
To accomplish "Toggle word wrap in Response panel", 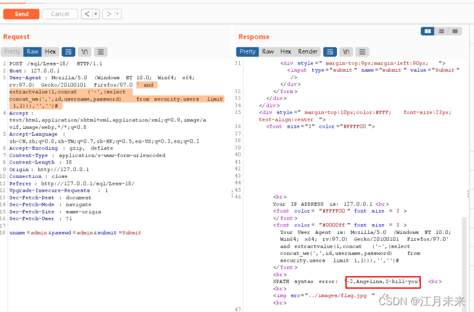I will click(x=330, y=52).
